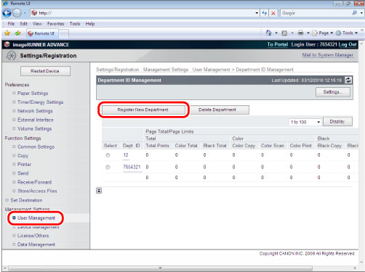This screenshot has width=365, height=272.
Task: Open the Tools dropdown in the command bar
Action: coord(347,33)
